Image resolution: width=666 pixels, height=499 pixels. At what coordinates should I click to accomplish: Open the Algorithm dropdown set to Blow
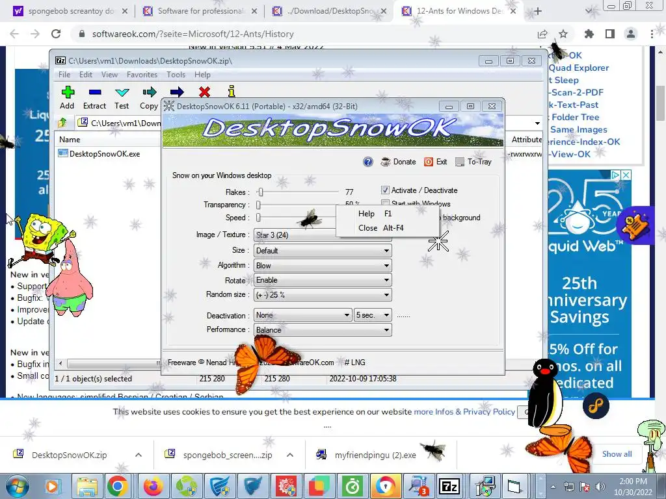[x=323, y=265]
